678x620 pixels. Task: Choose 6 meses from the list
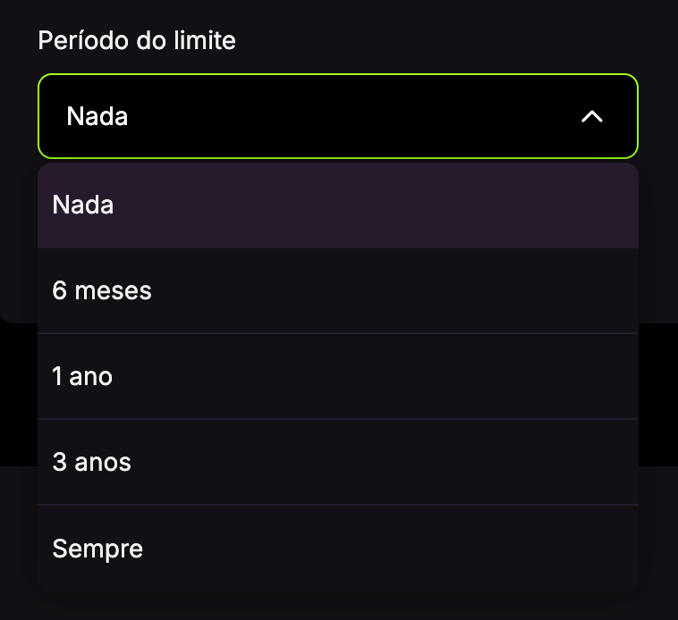pyautogui.click(x=338, y=291)
